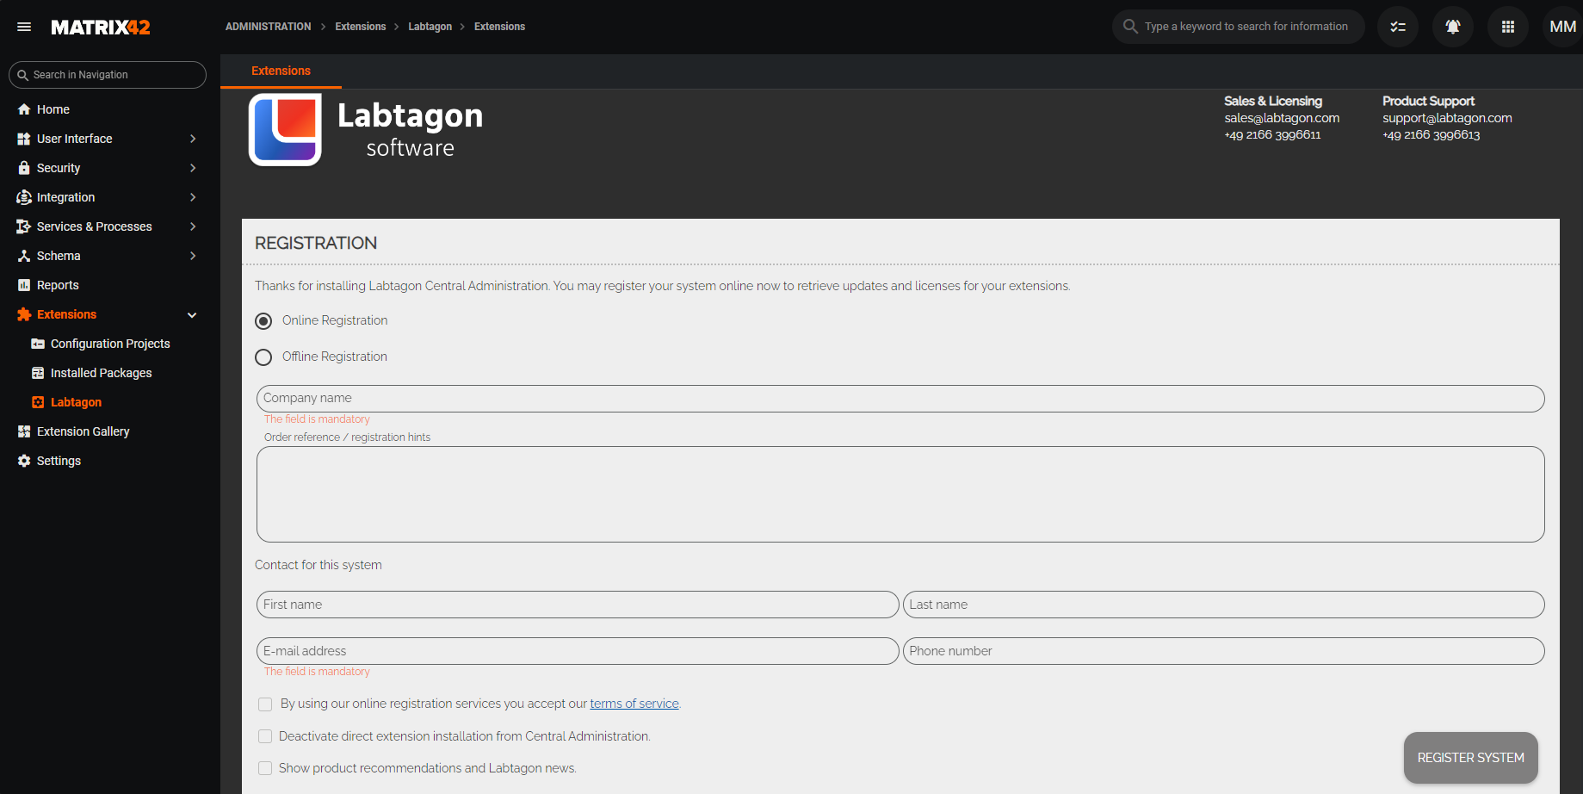Click the Integration sidebar icon
The height and width of the screenshot is (794, 1583).
[x=24, y=197]
